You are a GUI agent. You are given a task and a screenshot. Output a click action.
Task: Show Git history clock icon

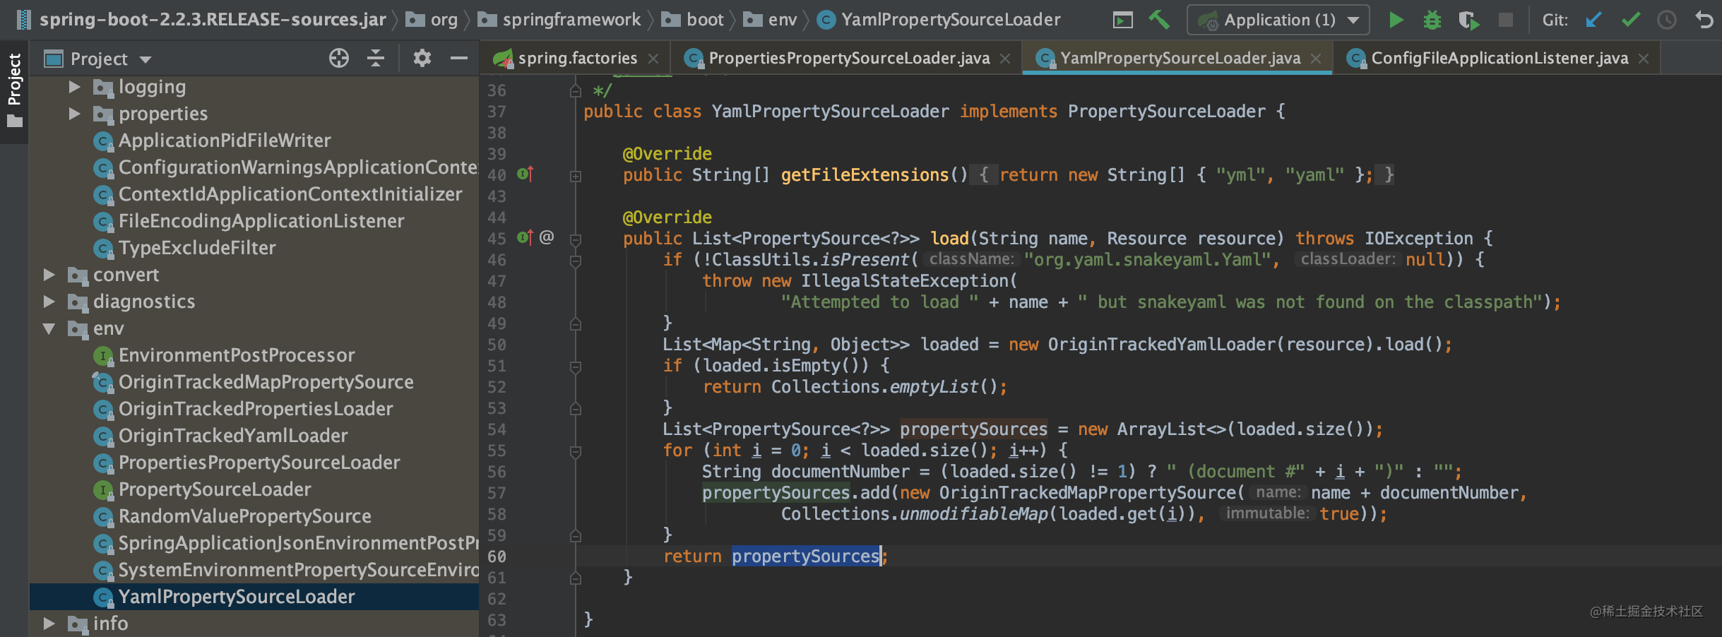click(1667, 20)
